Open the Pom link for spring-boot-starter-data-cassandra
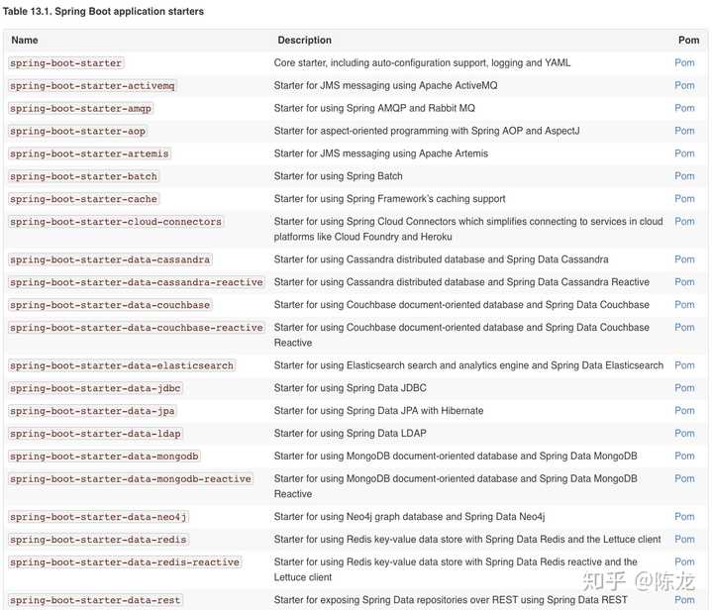 coord(684,259)
